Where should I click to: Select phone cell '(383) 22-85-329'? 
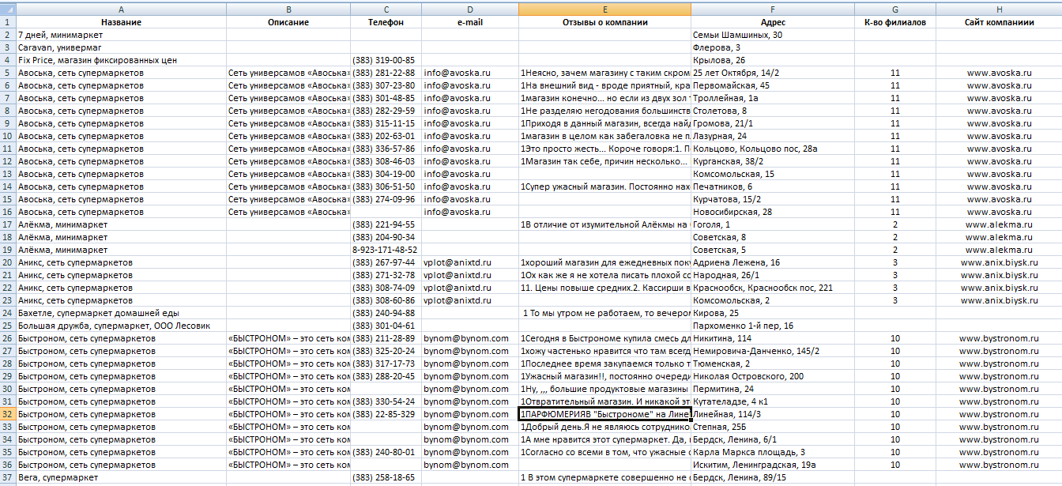click(386, 414)
